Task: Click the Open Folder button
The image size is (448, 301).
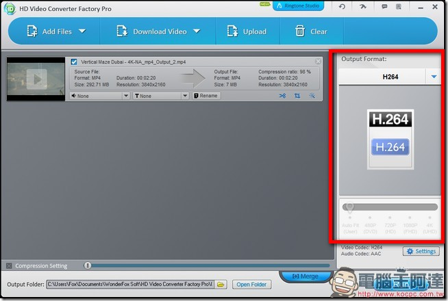Action: point(252,284)
